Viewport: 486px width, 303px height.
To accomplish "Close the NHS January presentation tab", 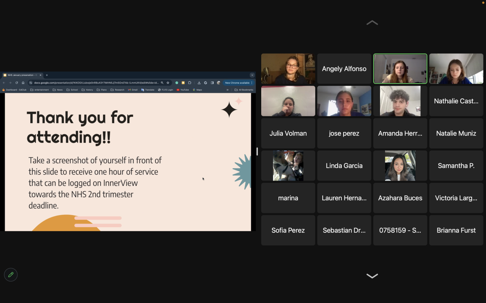I will [x=41, y=75].
